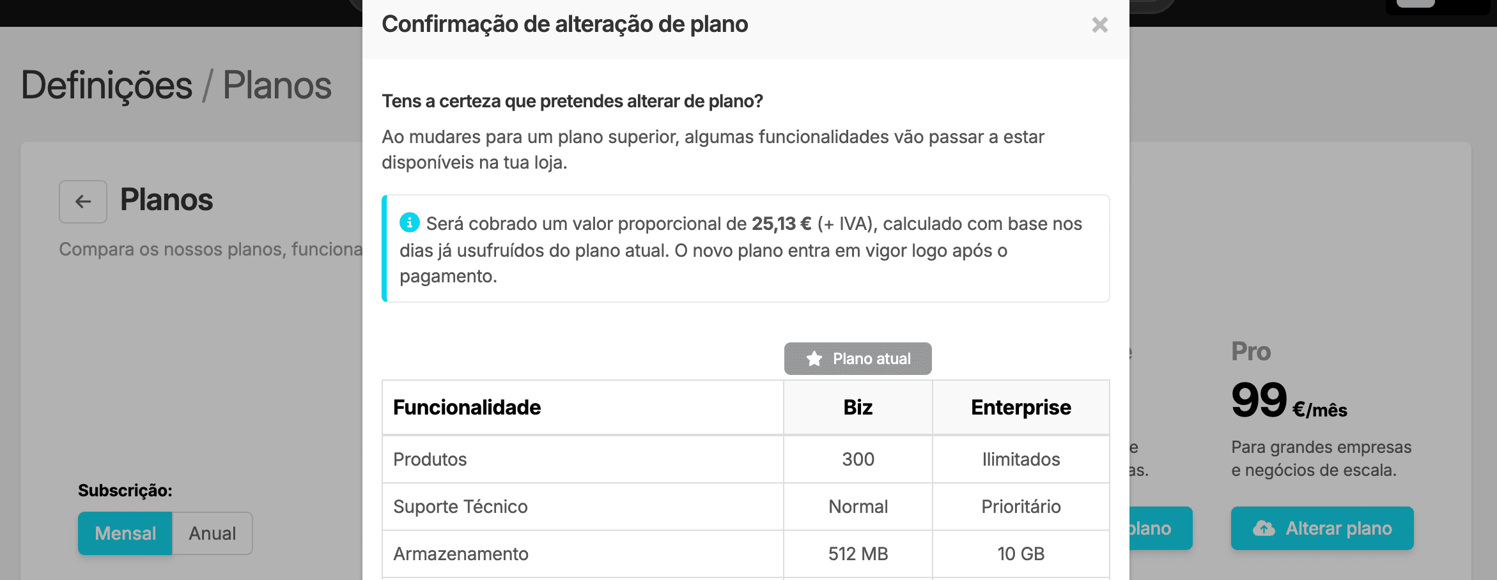Click the Suporte Técnico row label
The image size is (1497, 580).
[460, 507]
